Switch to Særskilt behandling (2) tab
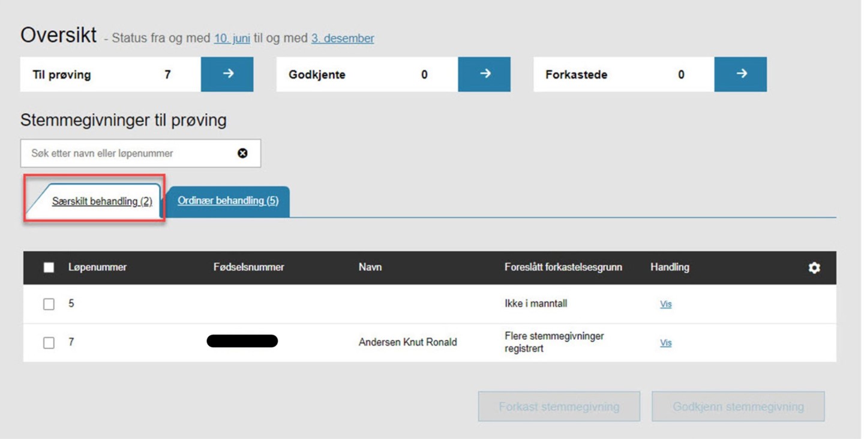Viewport: 864px width, 439px height. pyautogui.click(x=102, y=202)
